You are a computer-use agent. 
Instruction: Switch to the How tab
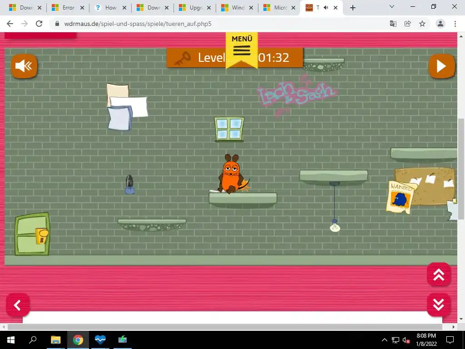coord(110,8)
